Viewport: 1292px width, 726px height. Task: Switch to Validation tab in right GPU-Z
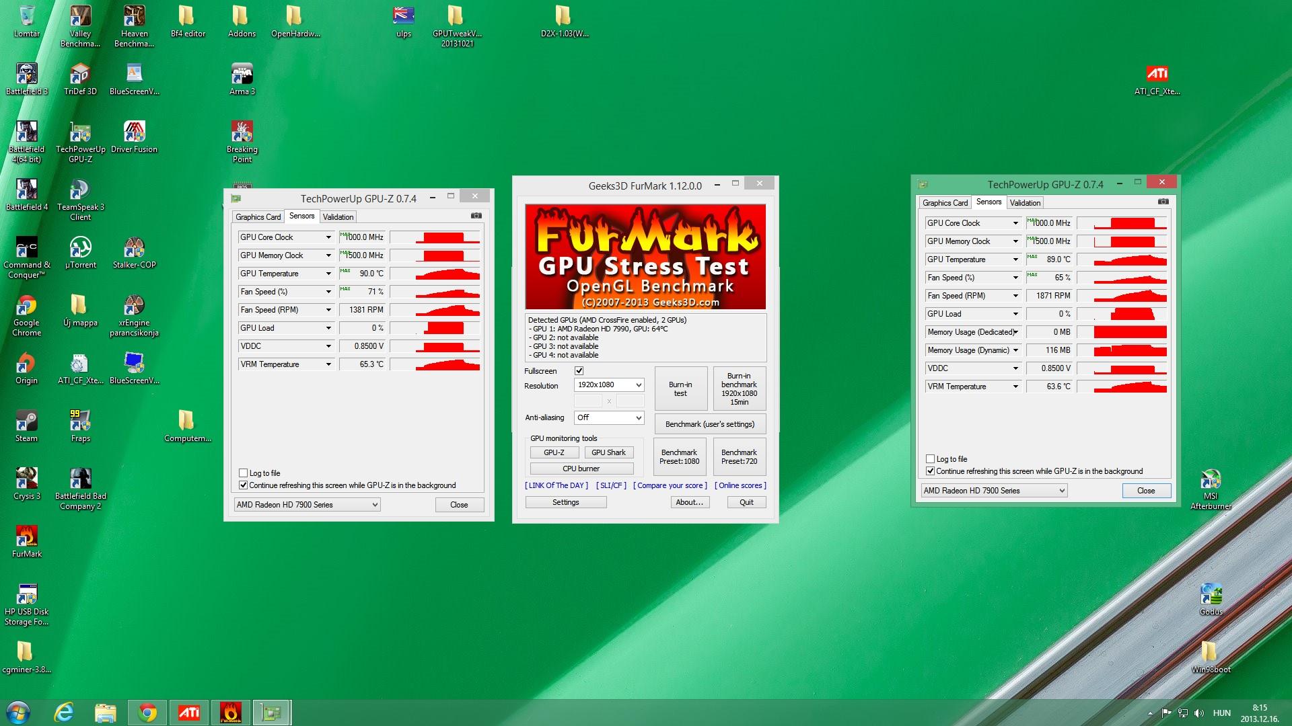tap(1025, 203)
